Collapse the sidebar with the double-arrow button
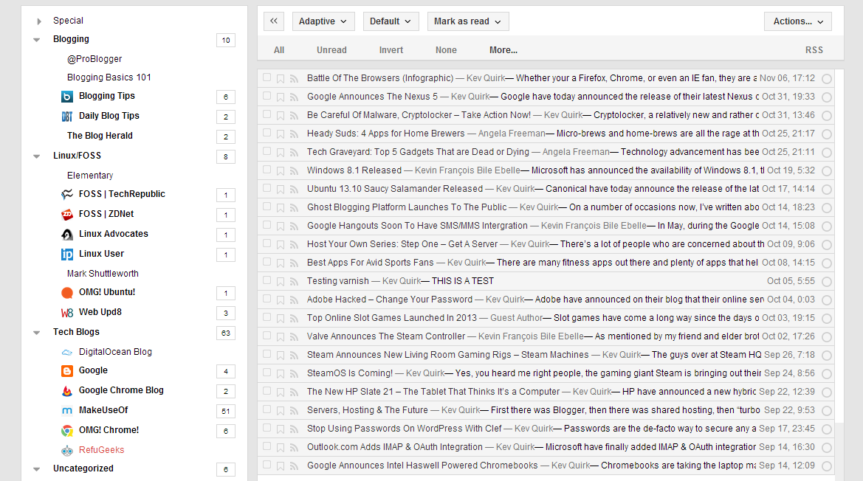This screenshot has height=481, width=863. tap(273, 21)
